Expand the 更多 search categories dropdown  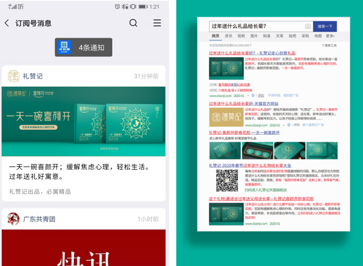point(330,36)
